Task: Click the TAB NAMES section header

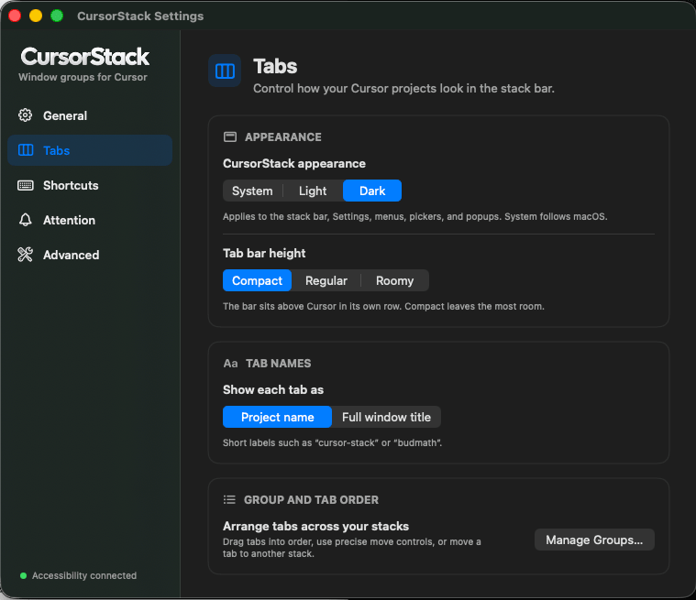Action: click(279, 364)
